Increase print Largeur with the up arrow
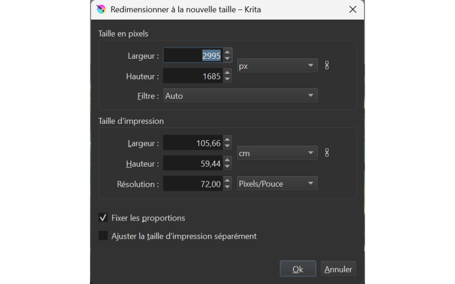This screenshot has width=455, height=284. (x=228, y=140)
